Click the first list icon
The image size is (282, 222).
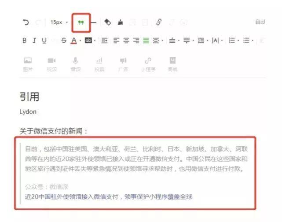pyautogui.click(x=232, y=41)
